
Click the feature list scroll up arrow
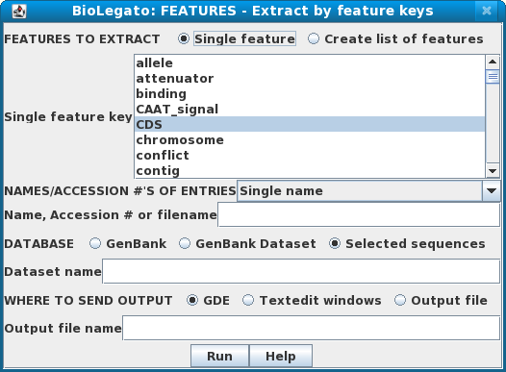(x=493, y=62)
